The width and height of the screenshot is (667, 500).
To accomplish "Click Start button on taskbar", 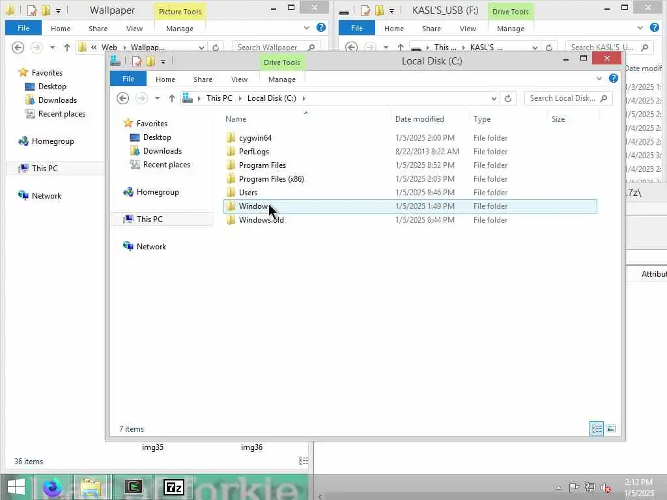I will coord(16,487).
